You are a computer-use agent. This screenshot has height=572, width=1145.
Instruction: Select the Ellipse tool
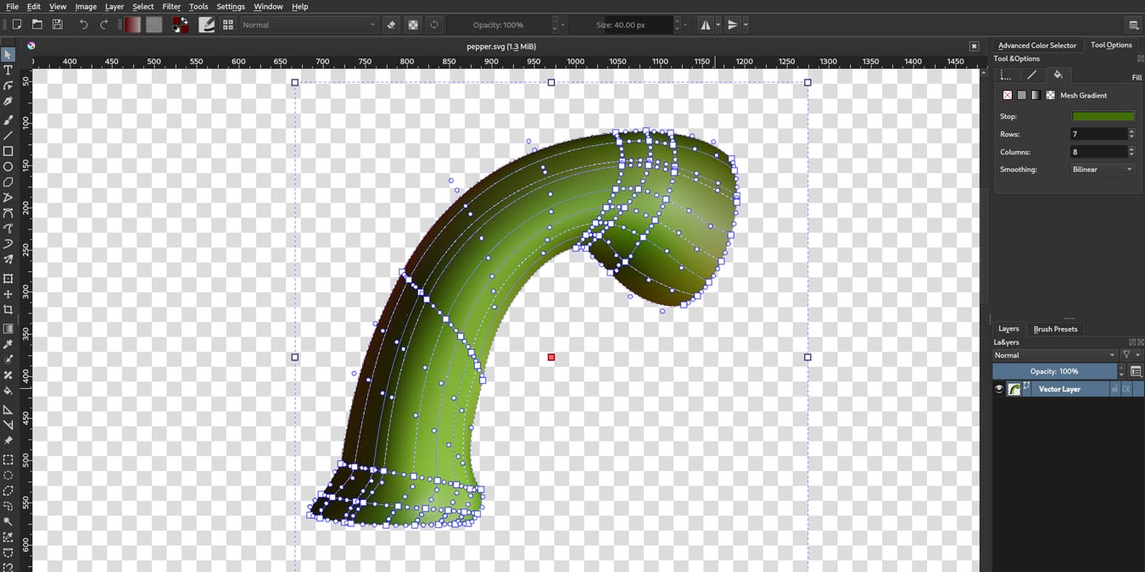tap(8, 168)
